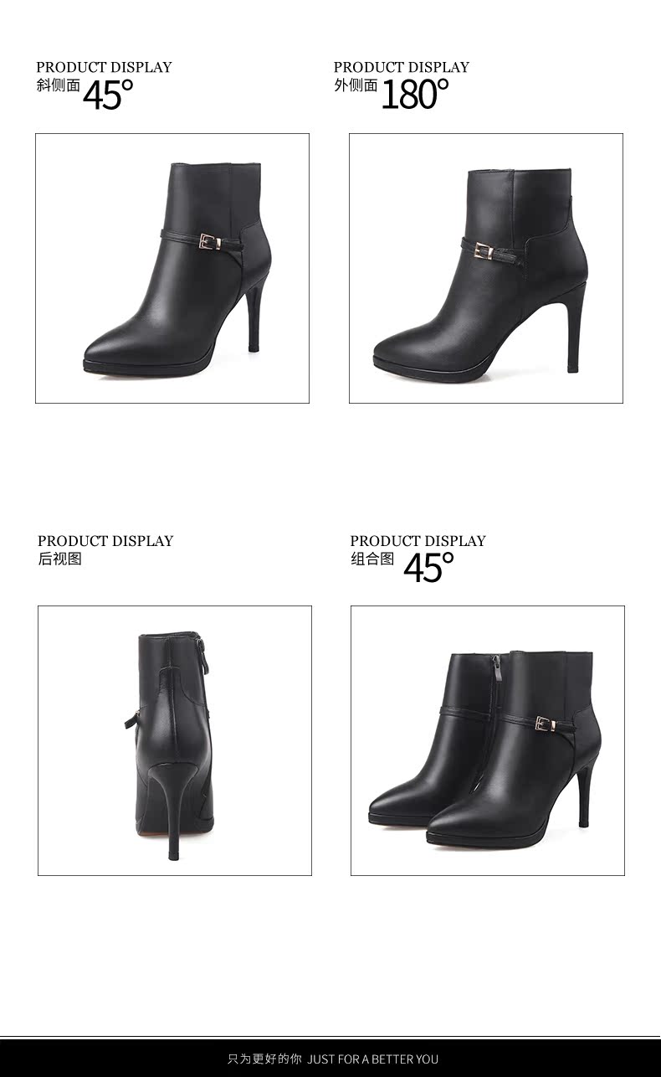
Task: Click the 45° text beside 组合图
Action: (x=428, y=568)
